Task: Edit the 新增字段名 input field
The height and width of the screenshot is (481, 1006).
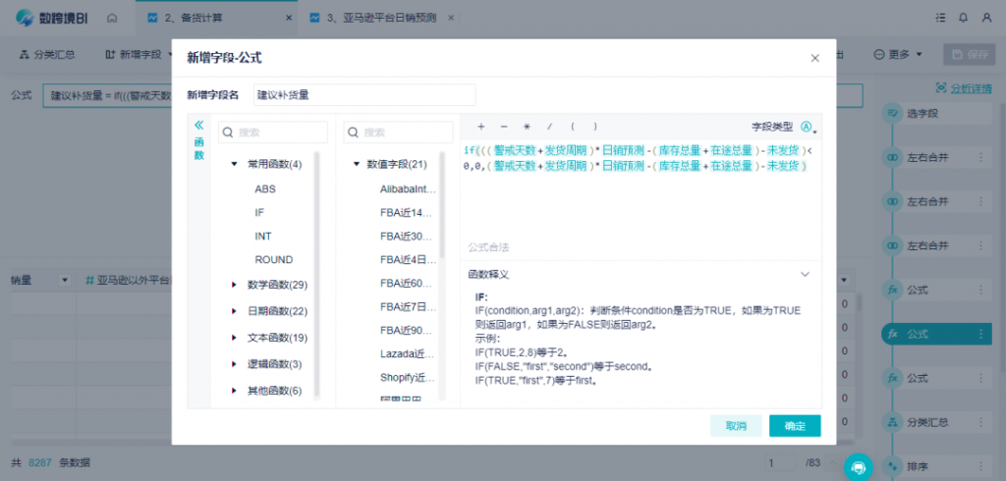Action: pyautogui.click(x=364, y=95)
